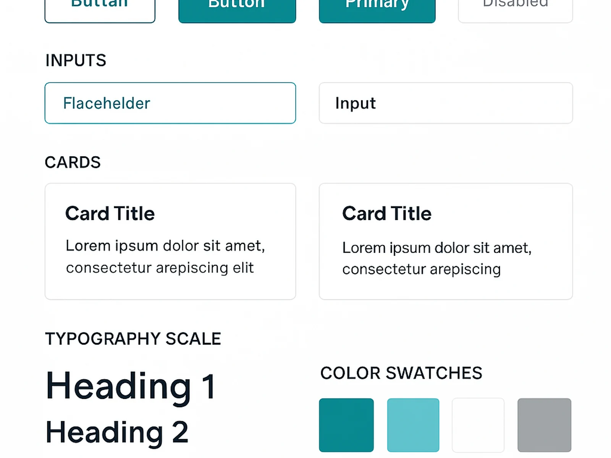The width and height of the screenshot is (611, 458).
Task: Click the TYPOGRAPHY SCALE section heading
Action: click(133, 339)
